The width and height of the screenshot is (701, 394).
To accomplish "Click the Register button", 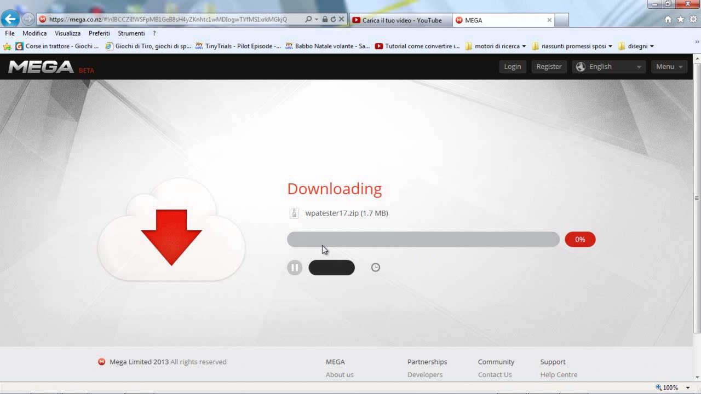I will point(549,66).
